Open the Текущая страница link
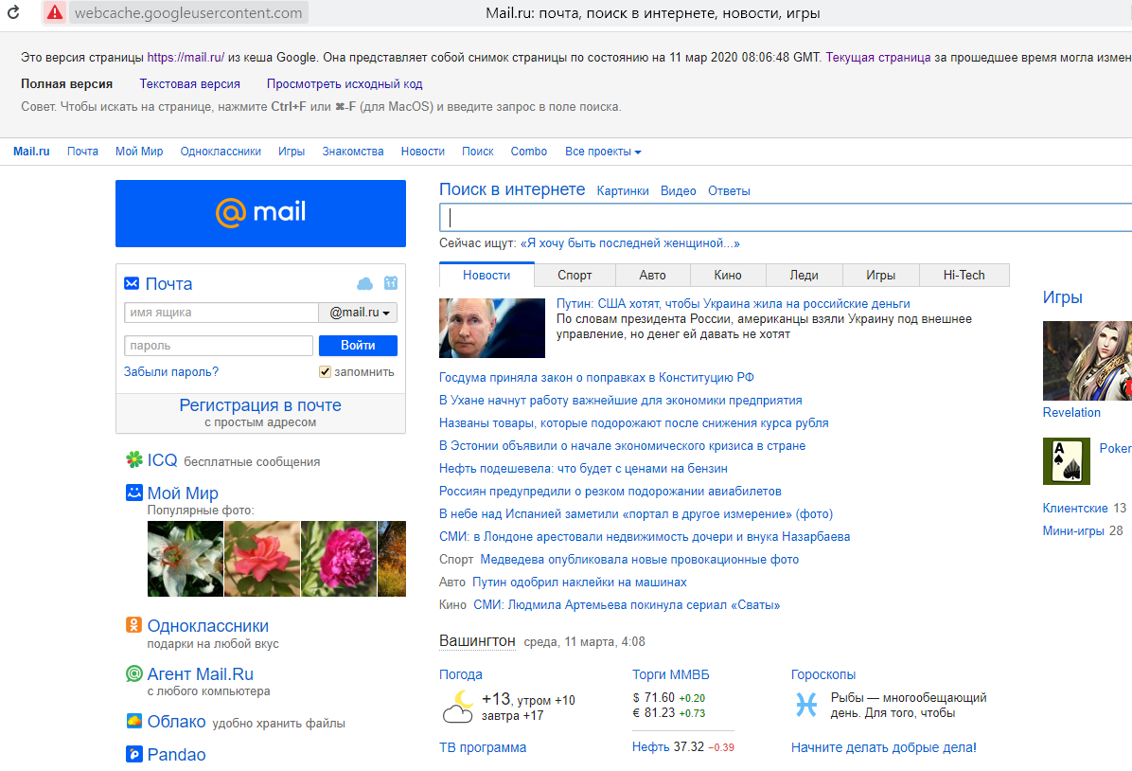 click(x=878, y=57)
